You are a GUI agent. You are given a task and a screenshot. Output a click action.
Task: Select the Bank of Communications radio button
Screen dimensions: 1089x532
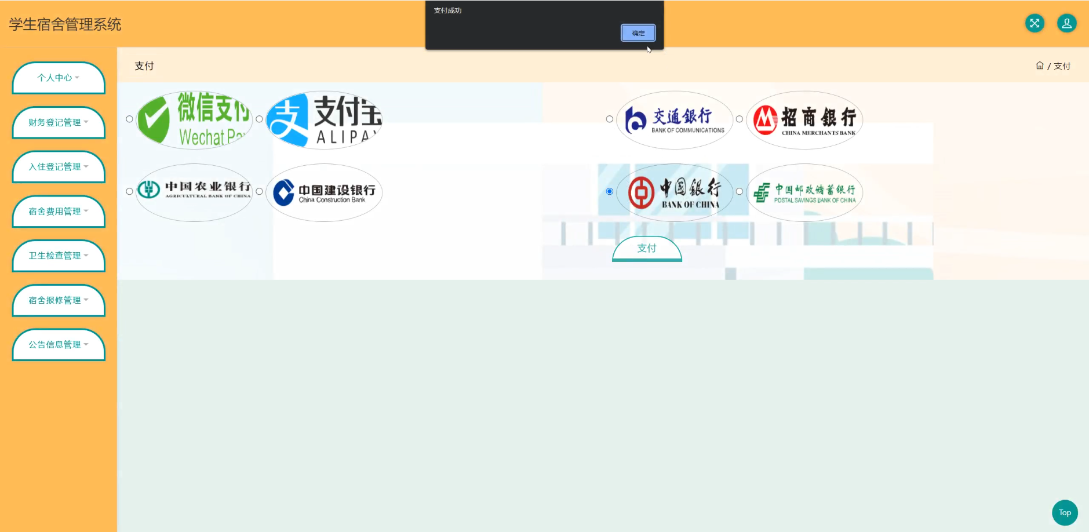point(609,119)
